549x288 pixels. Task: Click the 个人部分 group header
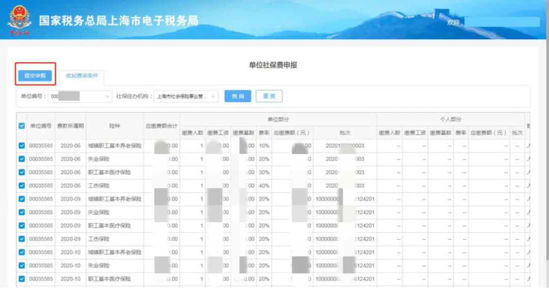click(x=450, y=119)
